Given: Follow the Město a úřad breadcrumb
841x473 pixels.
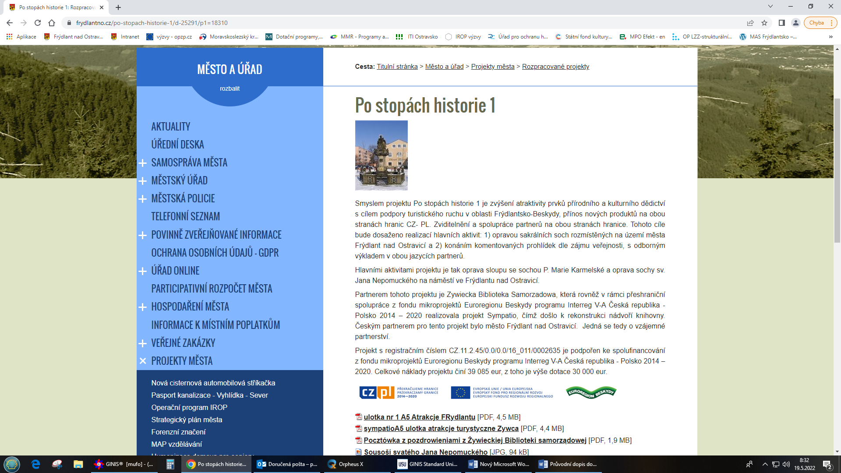Looking at the screenshot, I should coord(444,67).
